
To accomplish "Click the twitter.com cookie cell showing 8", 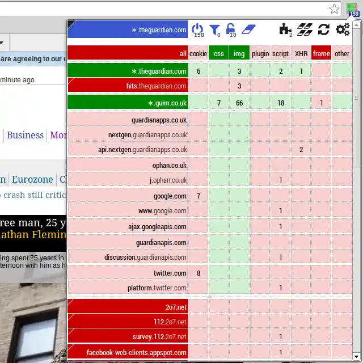I will point(198,272).
